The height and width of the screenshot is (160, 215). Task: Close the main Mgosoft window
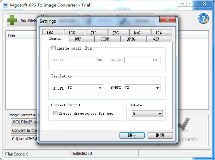[205, 4]
